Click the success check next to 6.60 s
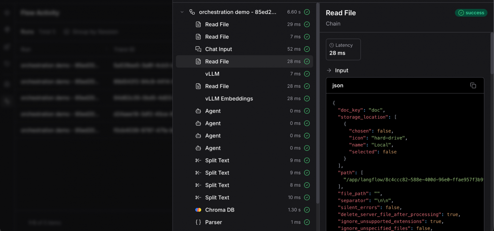Viewport: 494px width, 231px height. (x=307, y=12)
